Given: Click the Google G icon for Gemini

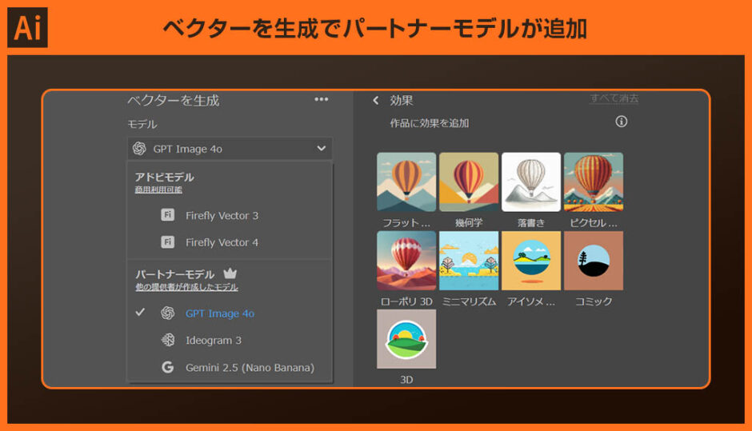Looking at the screenshot, I should click(168, 367).
